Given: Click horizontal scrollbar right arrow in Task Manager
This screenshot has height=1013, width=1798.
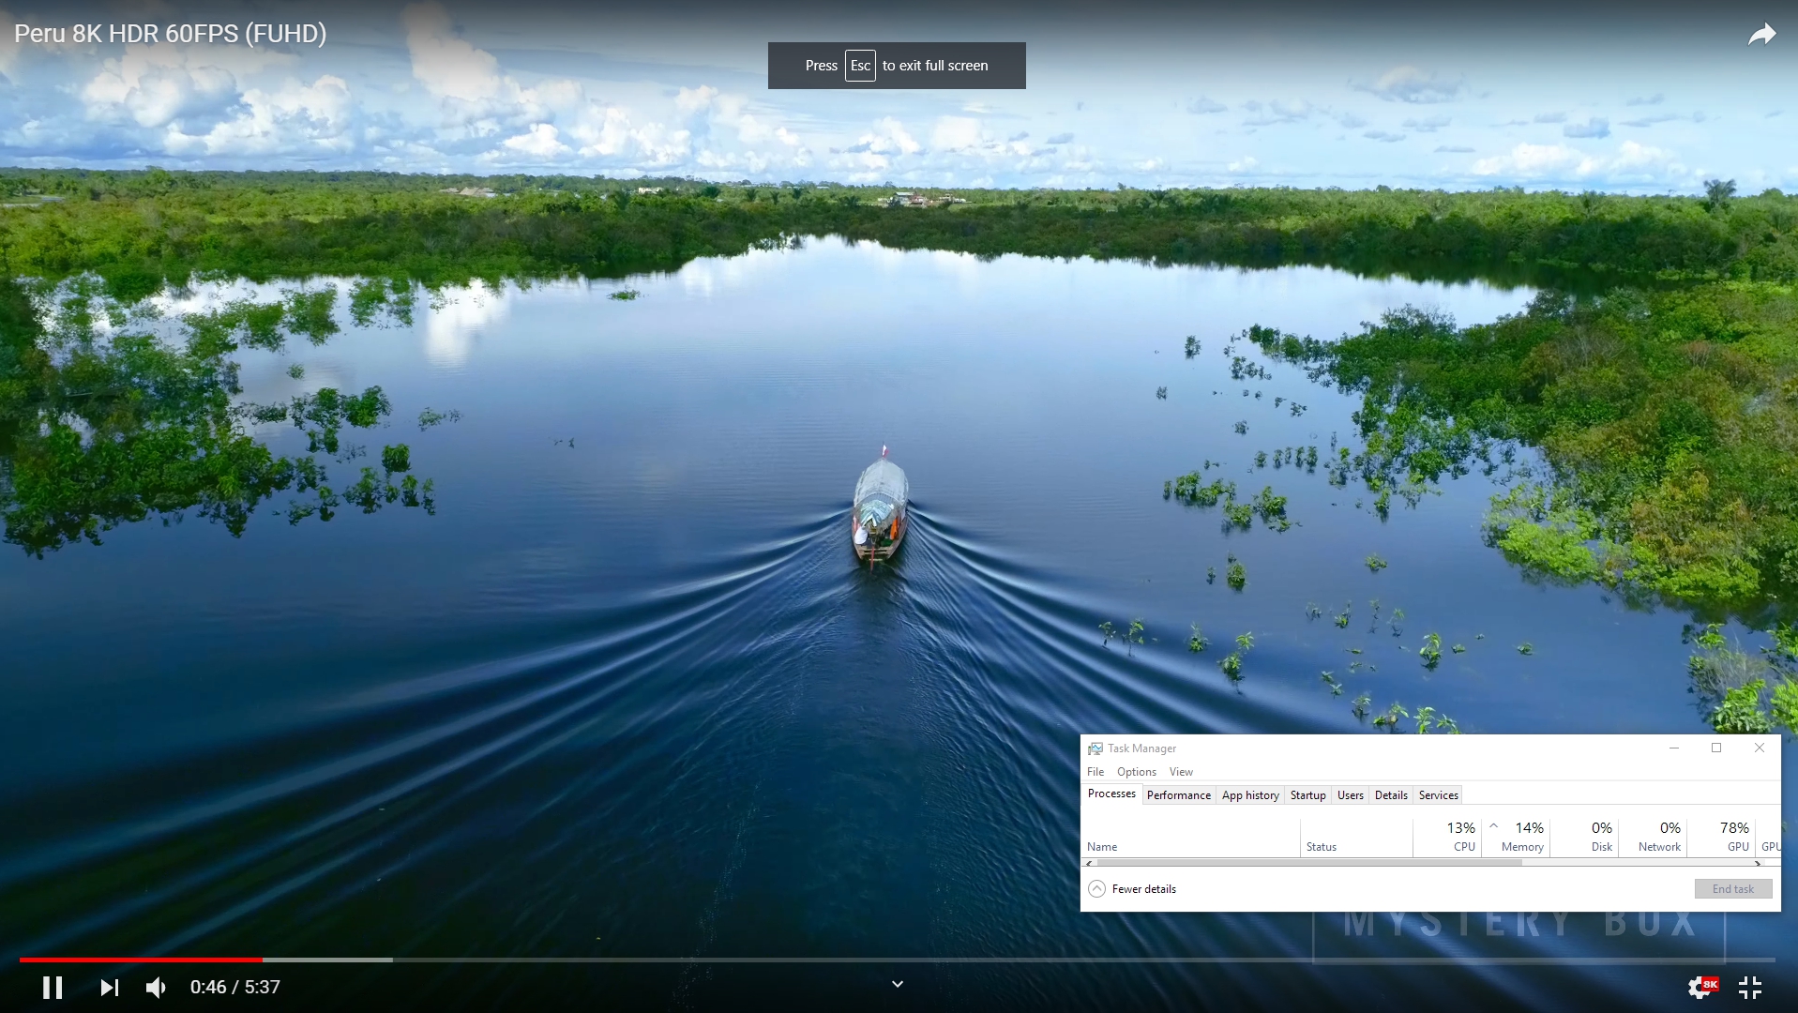Looking at the screenshot, I should point(1757,863).
